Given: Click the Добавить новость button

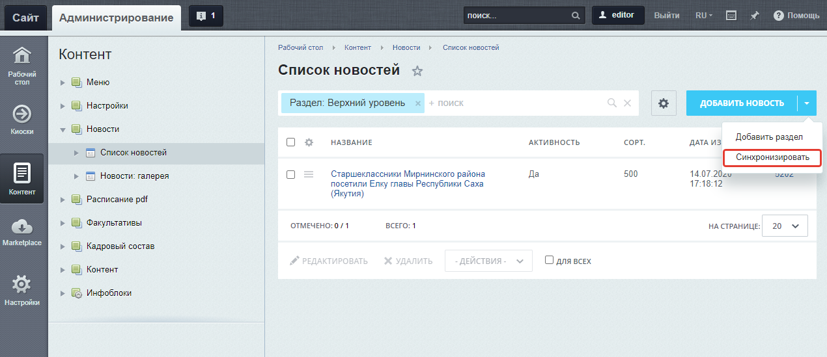Looking at the screenshot, I should [742, 103].
